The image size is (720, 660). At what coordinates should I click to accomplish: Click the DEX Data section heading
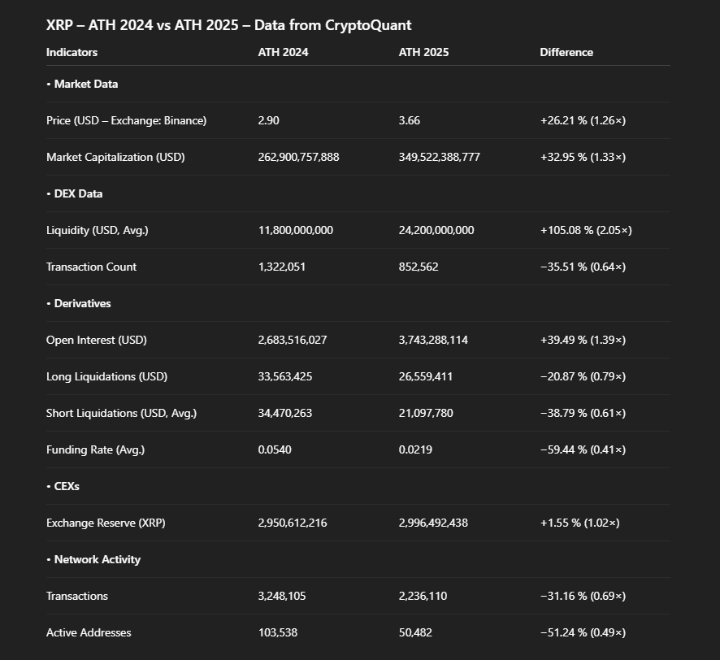(78, 193)
